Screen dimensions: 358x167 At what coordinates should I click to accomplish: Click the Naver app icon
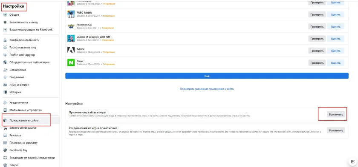[x=71, y=62]
